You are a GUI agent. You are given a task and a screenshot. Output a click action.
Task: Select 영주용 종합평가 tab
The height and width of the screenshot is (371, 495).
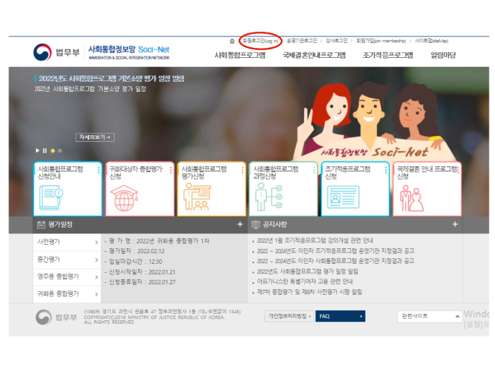[67, 276]
